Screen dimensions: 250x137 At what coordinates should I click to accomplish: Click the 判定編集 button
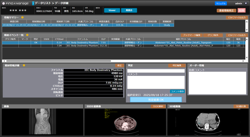click(x=177, y=66)
